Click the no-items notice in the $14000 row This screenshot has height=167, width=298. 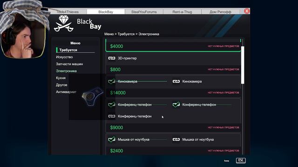(x=223, y=93)
